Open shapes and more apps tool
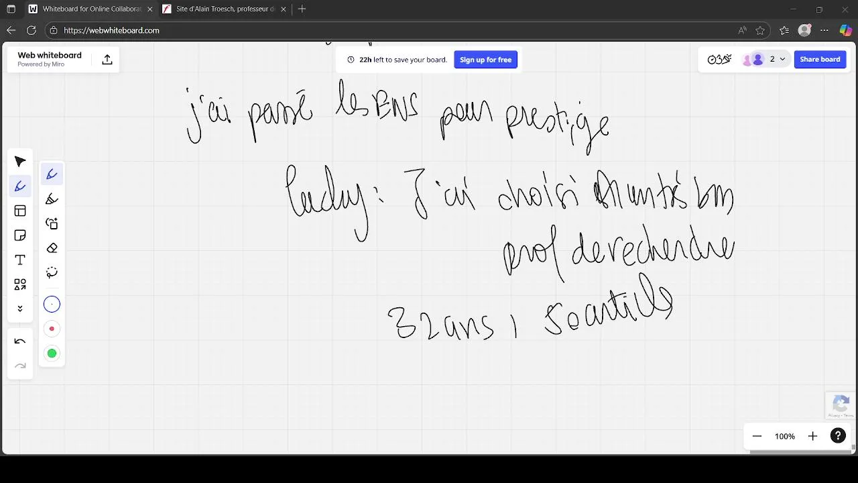The height and width of the screenshot is (483, 858). [20, 284]
